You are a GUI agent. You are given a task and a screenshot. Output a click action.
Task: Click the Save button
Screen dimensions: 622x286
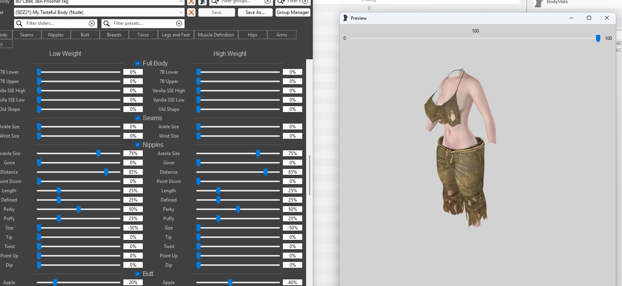(x=217, y=12)
